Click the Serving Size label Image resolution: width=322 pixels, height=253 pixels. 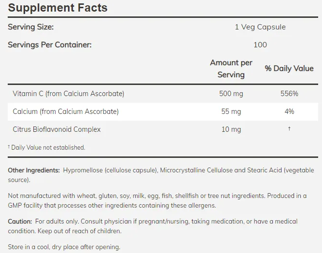31,27
